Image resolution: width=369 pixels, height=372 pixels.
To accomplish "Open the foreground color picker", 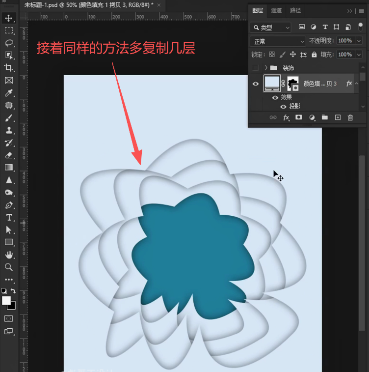I will pos(6,301).
